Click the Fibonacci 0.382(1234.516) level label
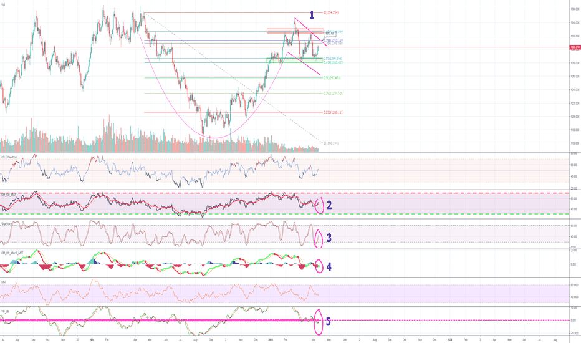The width and height of the screenshot is (581, 343). 334,93
